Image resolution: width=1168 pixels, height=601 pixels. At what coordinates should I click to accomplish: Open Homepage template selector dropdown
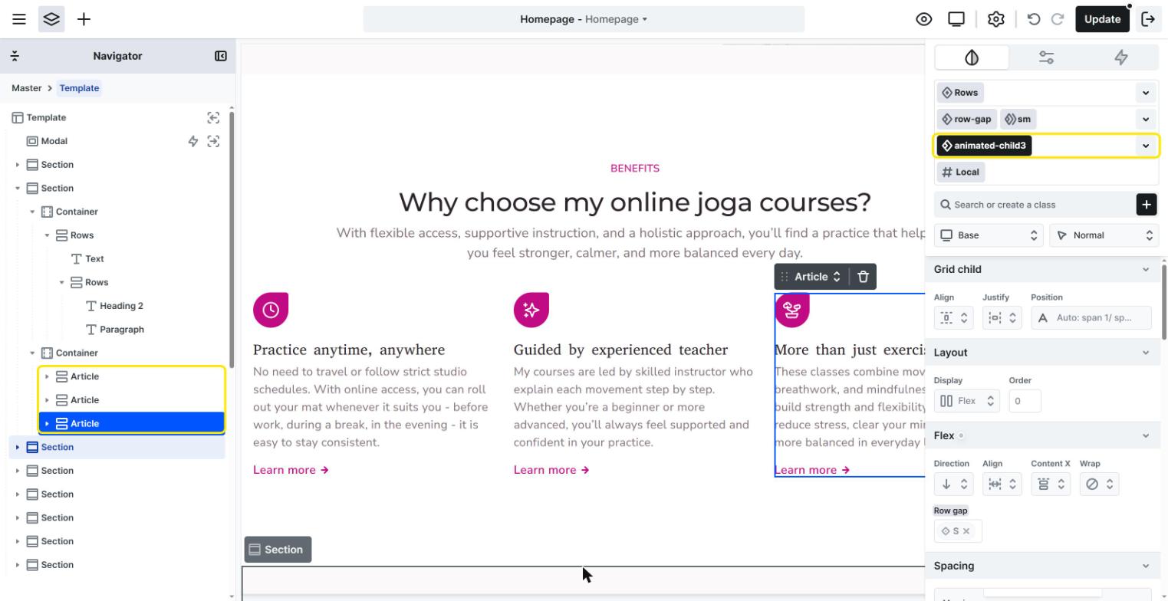point(584,19)
